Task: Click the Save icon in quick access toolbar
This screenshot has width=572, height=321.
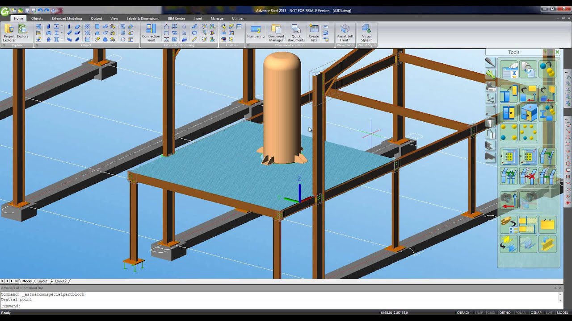Action: pyautogui.click(x=27, y=10)
